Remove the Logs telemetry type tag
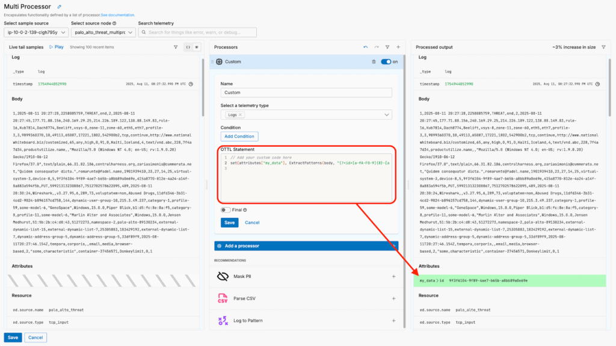The height and width of the screenshot is (346, 616). click(241, 114)
